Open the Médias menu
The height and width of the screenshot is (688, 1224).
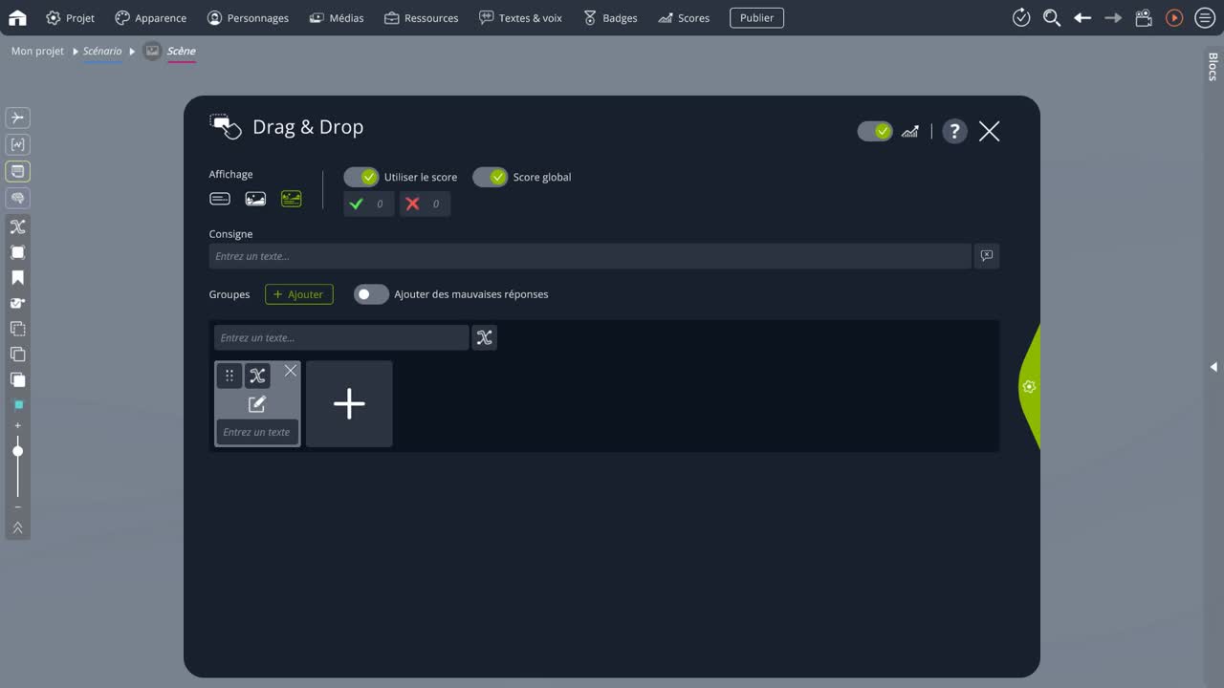pyautogui.click(x=336, y=17)
